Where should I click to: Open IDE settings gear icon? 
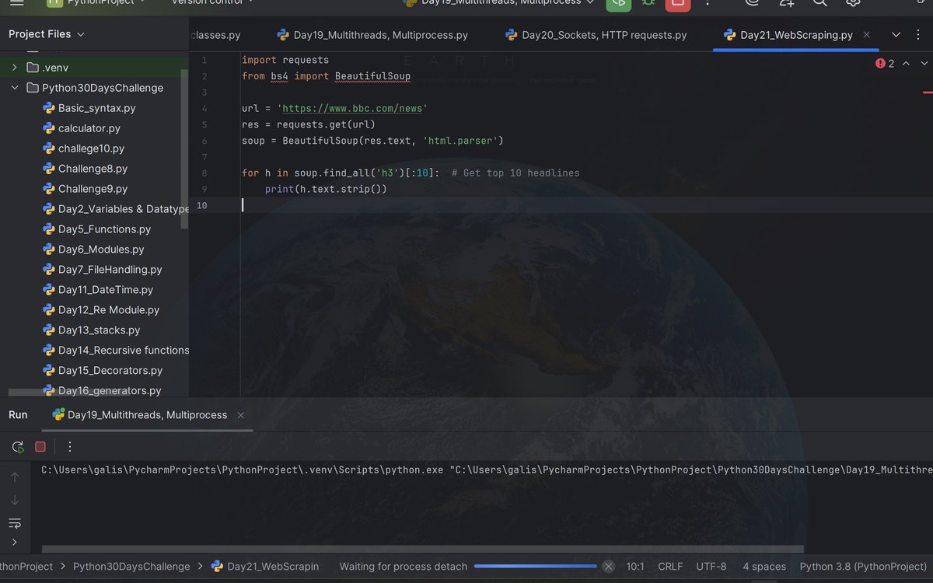853,3
